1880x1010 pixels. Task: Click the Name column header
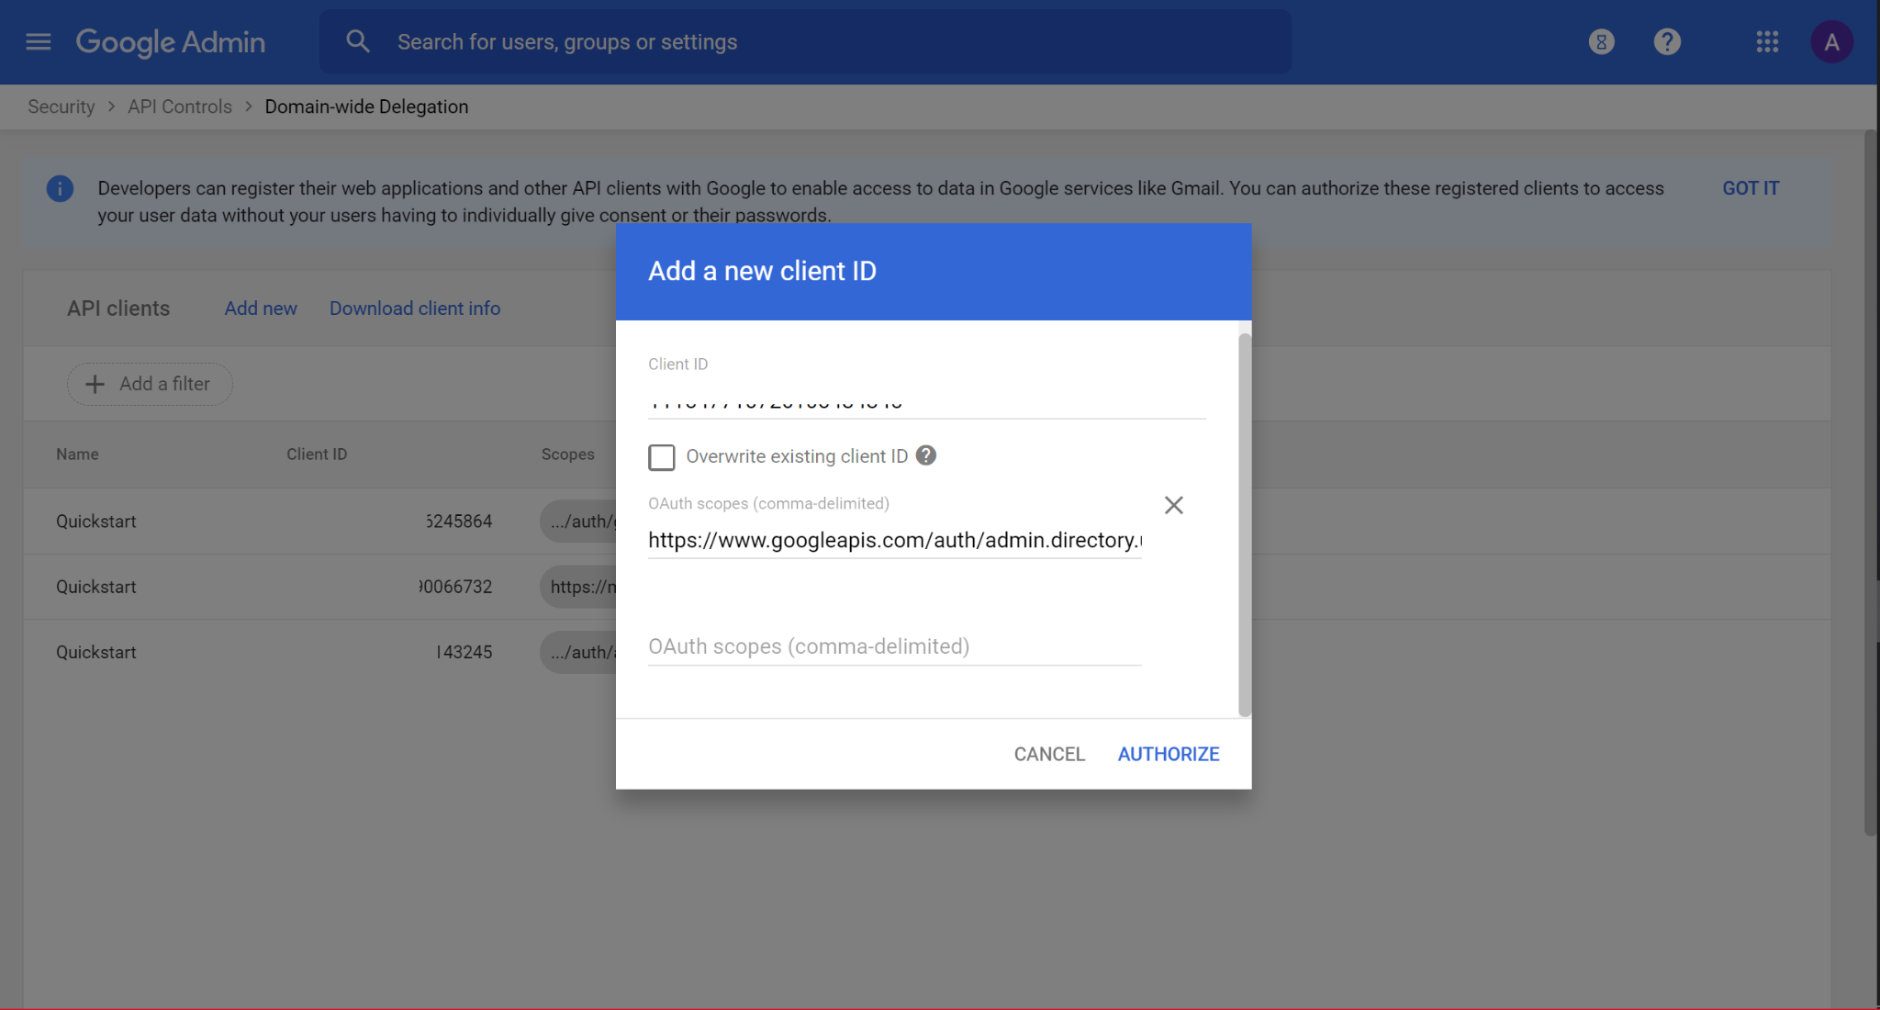pyautogui.click(x=77, y=454)
